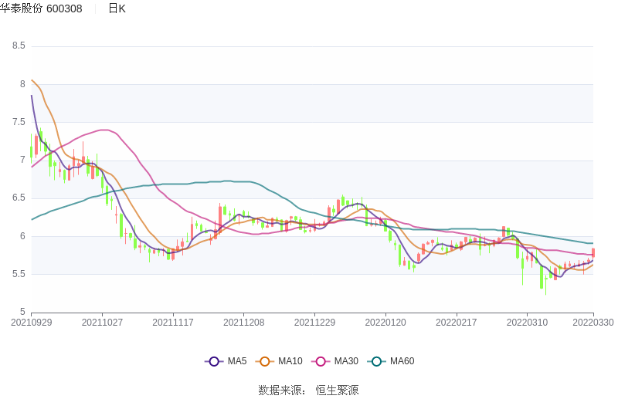Select the 20211117 date axis label
This screenshot has width=618, height=399.
pyautogui.click(x=173, y=323)
